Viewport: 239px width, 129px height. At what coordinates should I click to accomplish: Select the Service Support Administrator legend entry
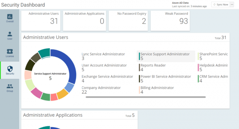[x=166, y=56]
